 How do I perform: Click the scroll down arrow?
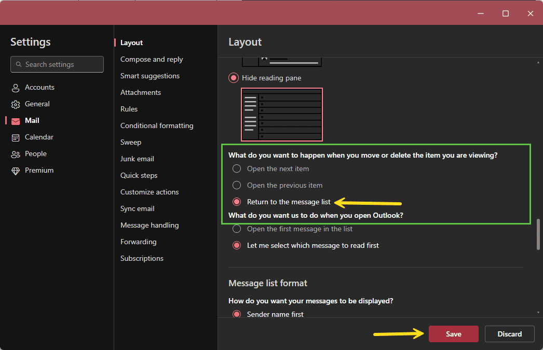pos(538,312)
